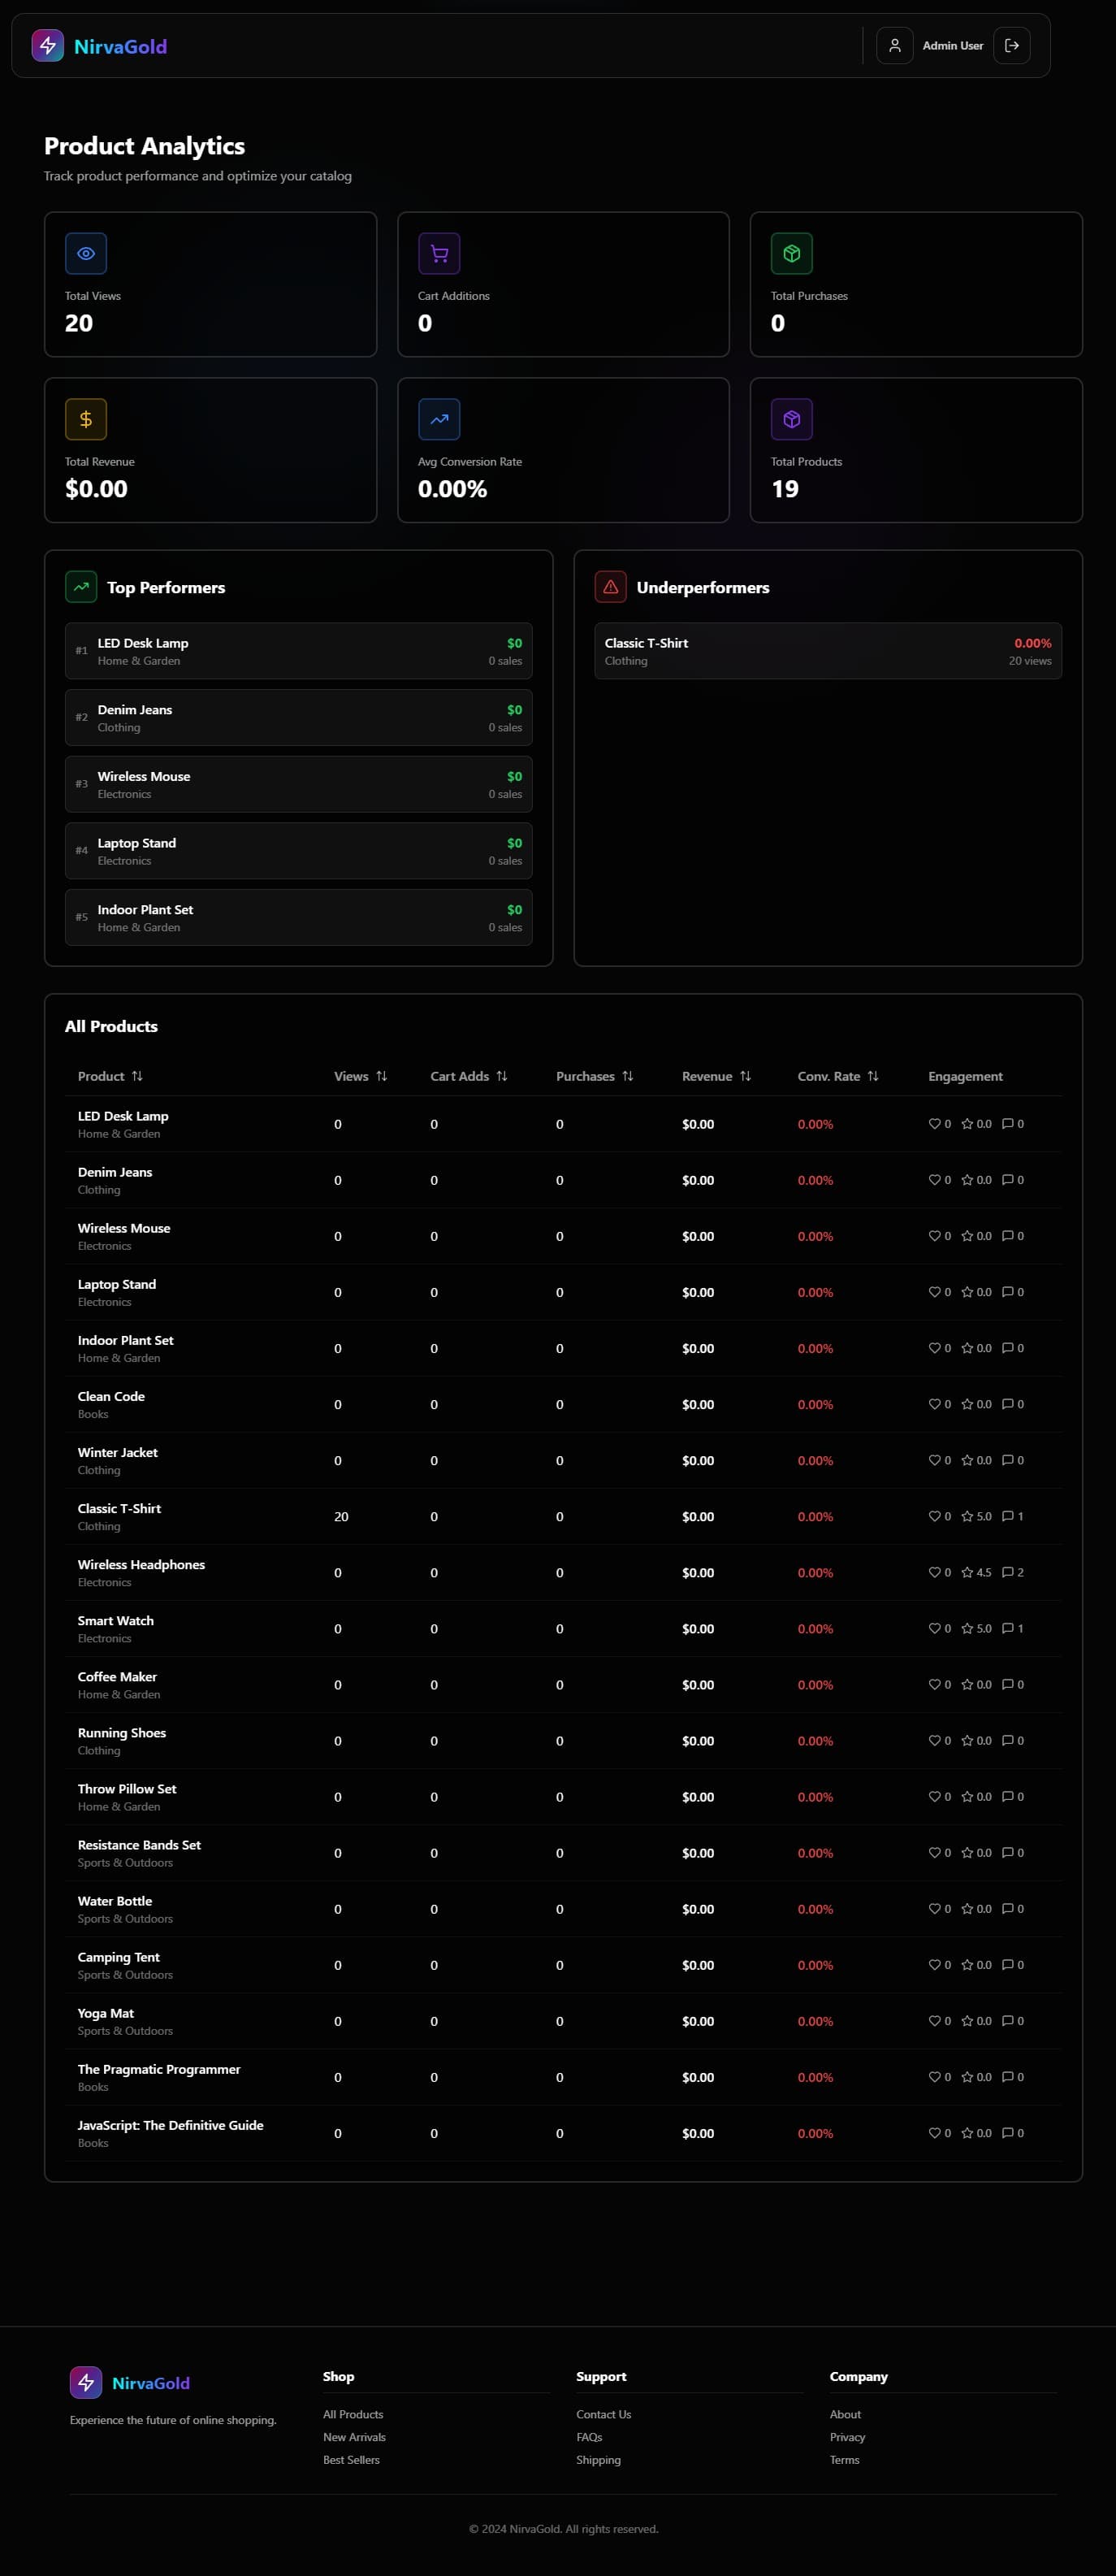Click the cube icon on Total Products card
The height and width of the screenshot is (2576, 1116).
(x=791, y=420)
